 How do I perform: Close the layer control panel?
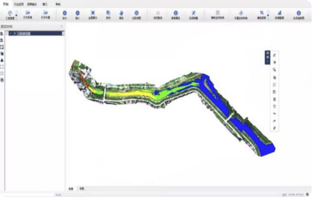tap(62, 26)
